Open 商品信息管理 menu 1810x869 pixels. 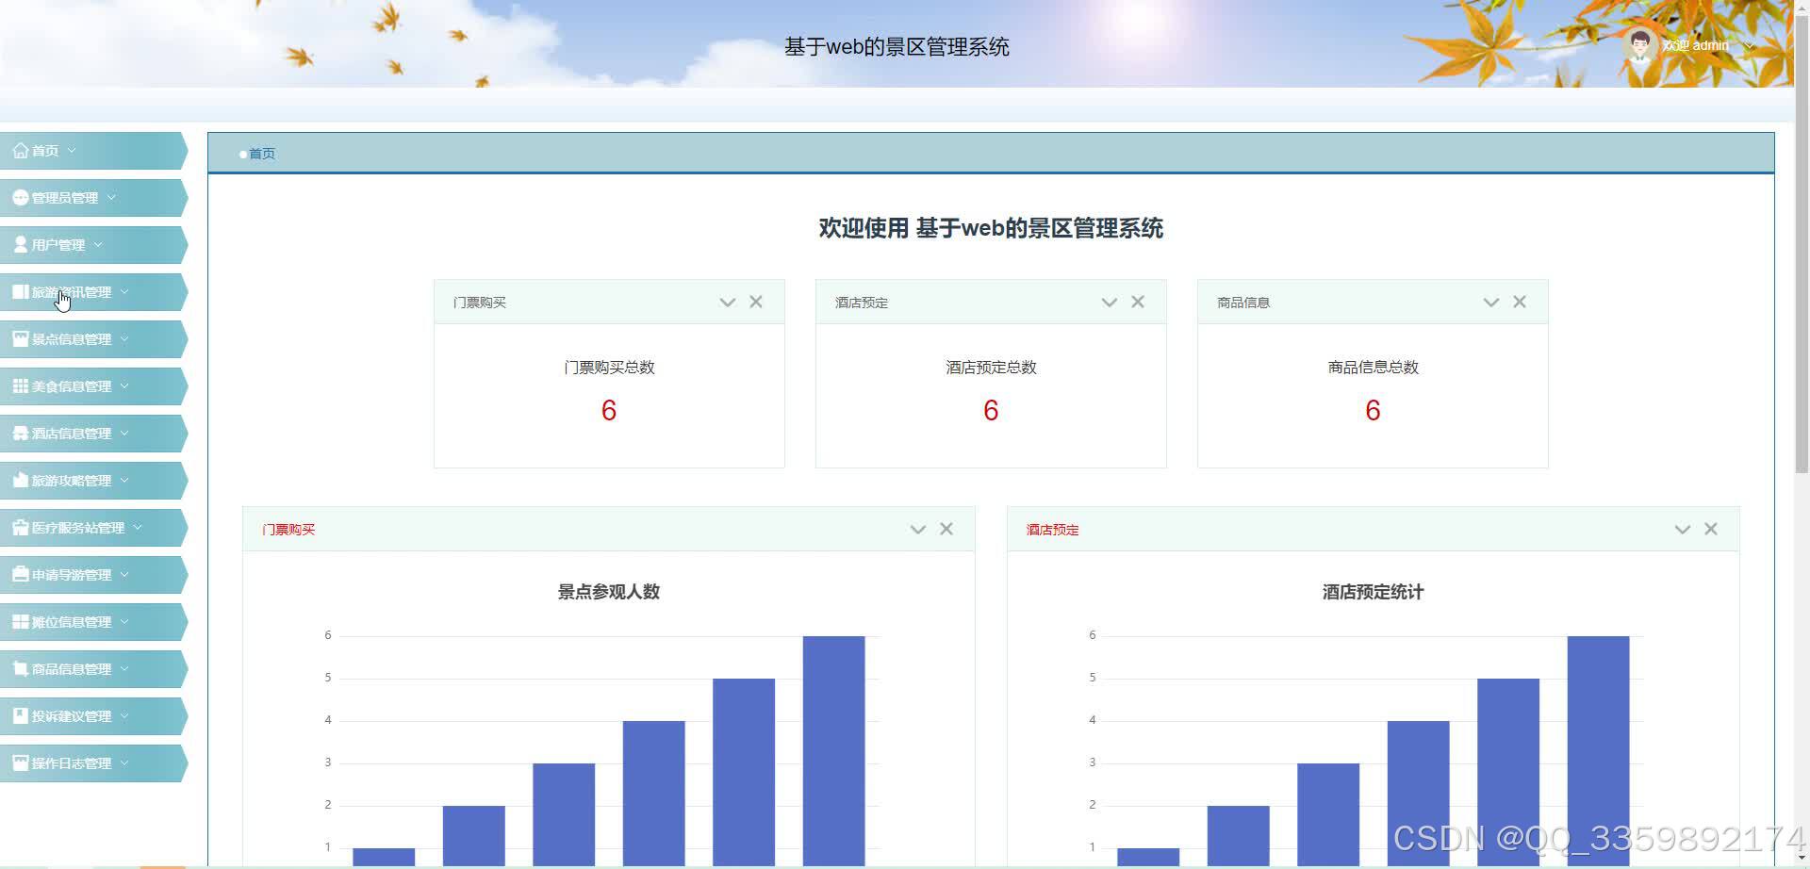[x=93, y=669]
